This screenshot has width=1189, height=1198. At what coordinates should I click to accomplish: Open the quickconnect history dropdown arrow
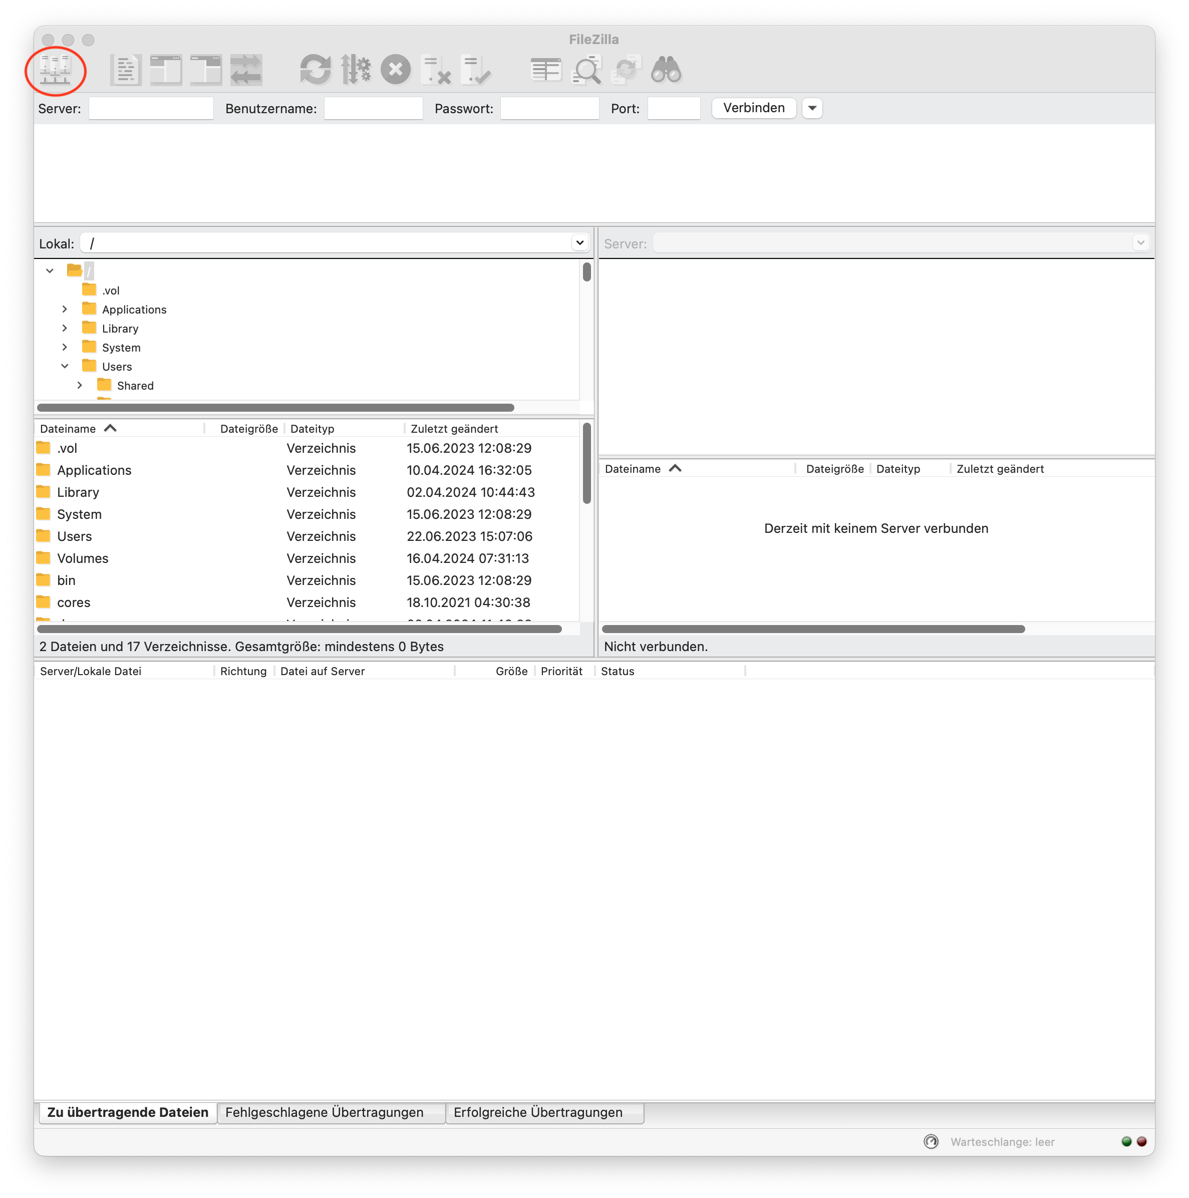[x=812, y=108]
